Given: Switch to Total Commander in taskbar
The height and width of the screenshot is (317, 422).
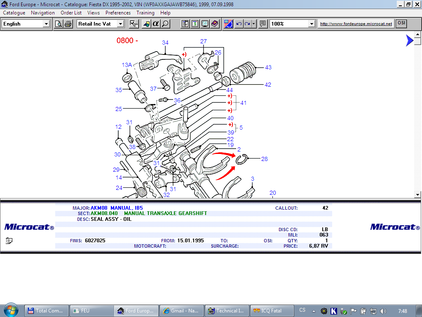Looking at the screenshot, I should 45,311.
